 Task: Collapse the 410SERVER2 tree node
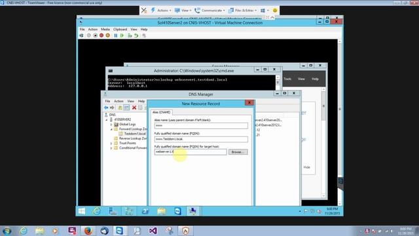click(x=107, y=119)
